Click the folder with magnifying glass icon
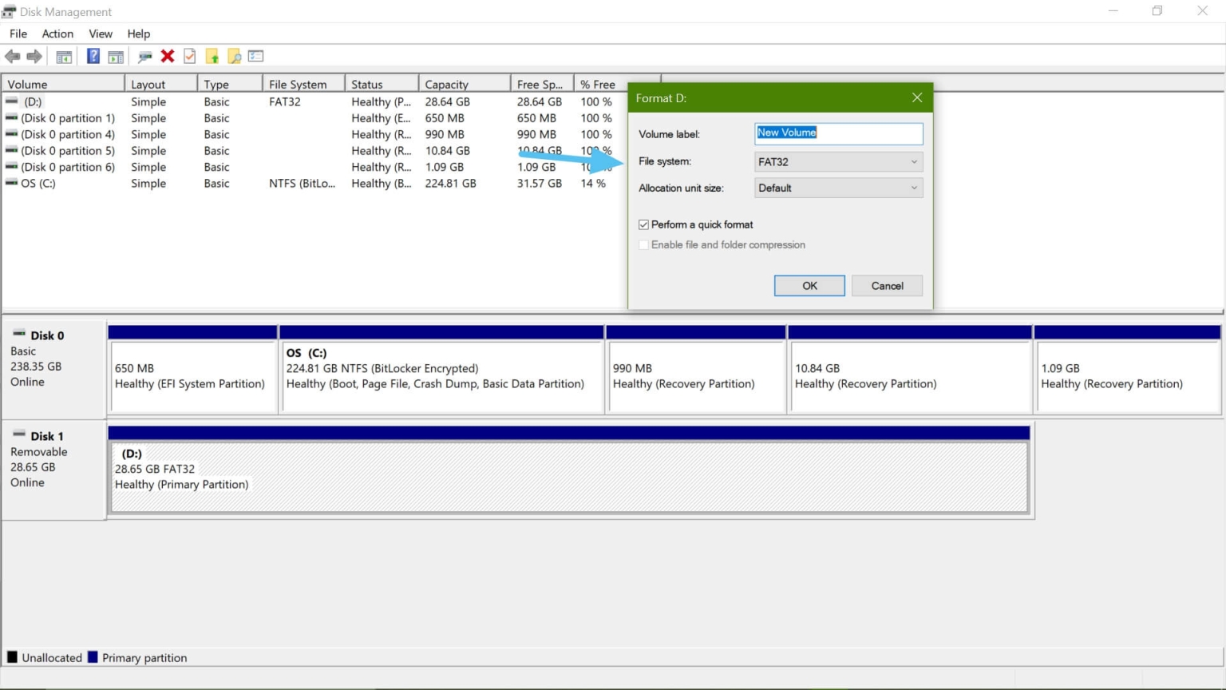Screen dimensions: 1226x690 pyautogui.click(x=234, y=56)
